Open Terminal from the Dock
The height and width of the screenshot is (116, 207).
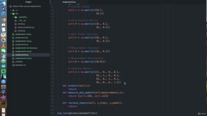[x=4, y=102]
